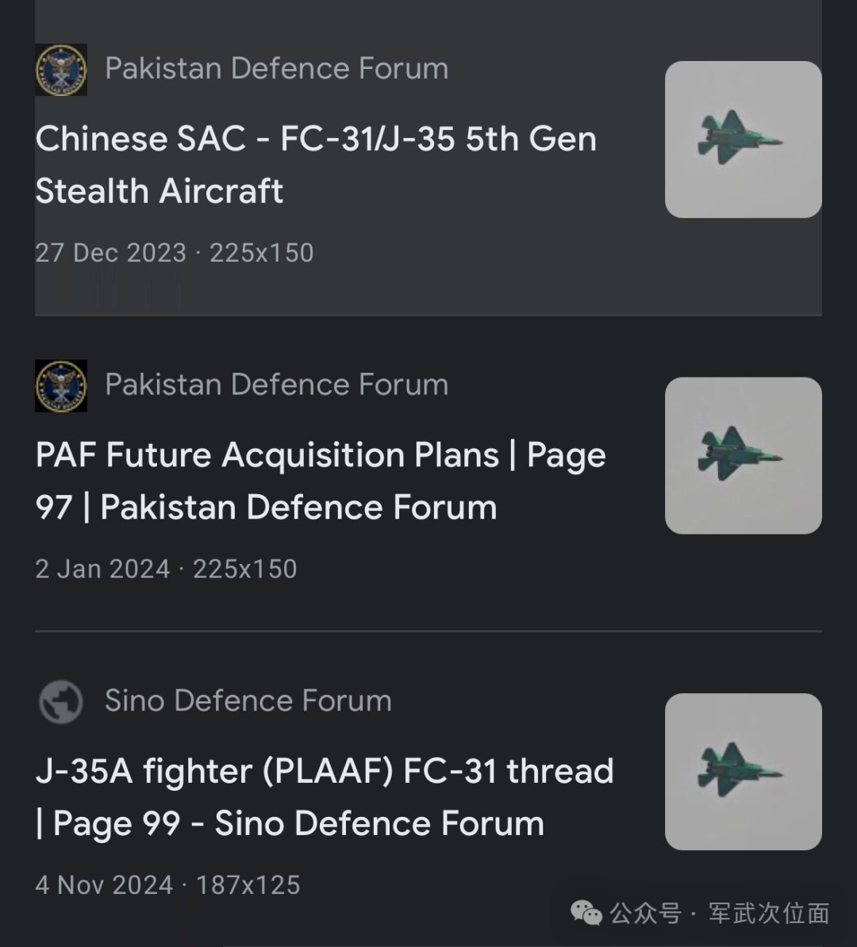Click the "27 Dec 2023" date text
Image resolution: width=857 pixels, height=947 pixels.
(x=110, y=253)
